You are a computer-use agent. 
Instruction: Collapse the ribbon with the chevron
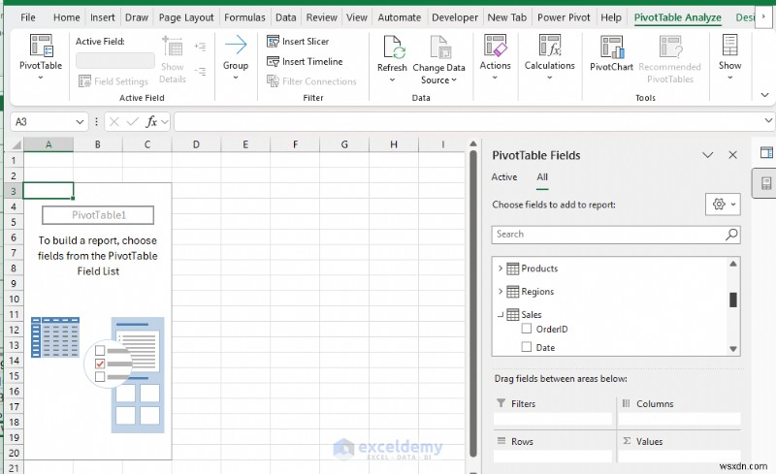click(764, 94)
